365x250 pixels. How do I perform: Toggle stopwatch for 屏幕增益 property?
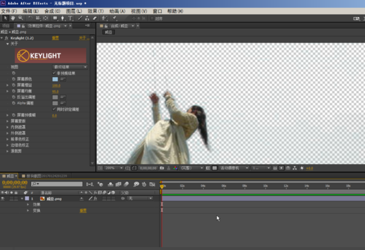[14, 85]
